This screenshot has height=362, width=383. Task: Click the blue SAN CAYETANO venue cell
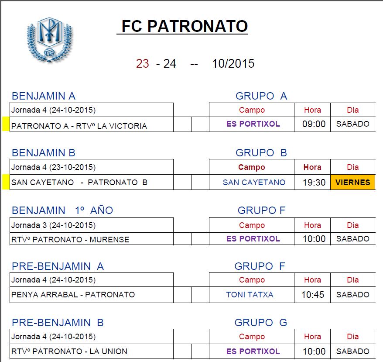(254, 183)
